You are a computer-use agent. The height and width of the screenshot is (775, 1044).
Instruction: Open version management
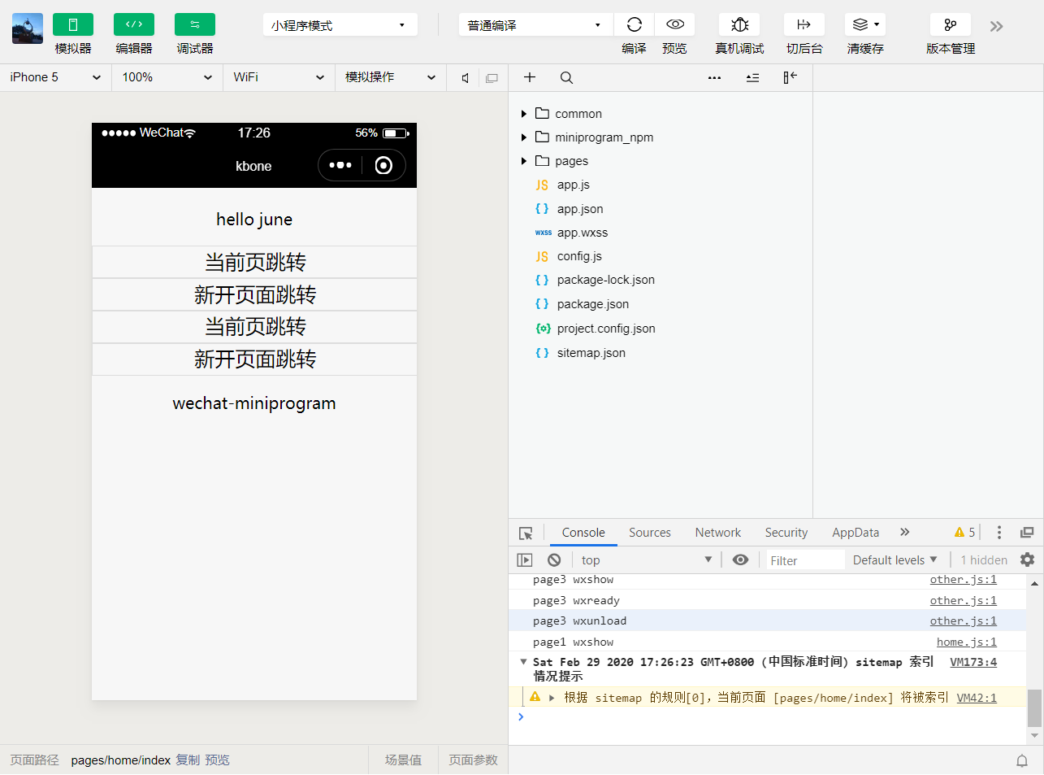click(951, 24)
